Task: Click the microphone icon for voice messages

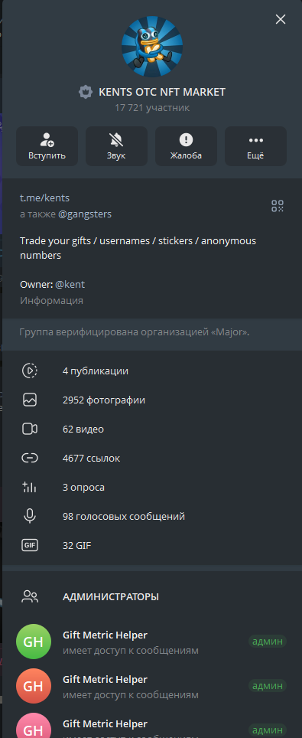Action: pyautogui.click(x=30, y=516)
